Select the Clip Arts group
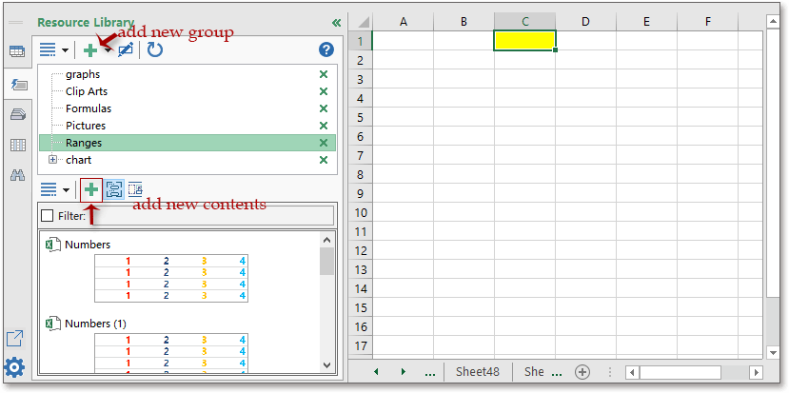Viewport: 789px width, 393px height. [87, 91]
